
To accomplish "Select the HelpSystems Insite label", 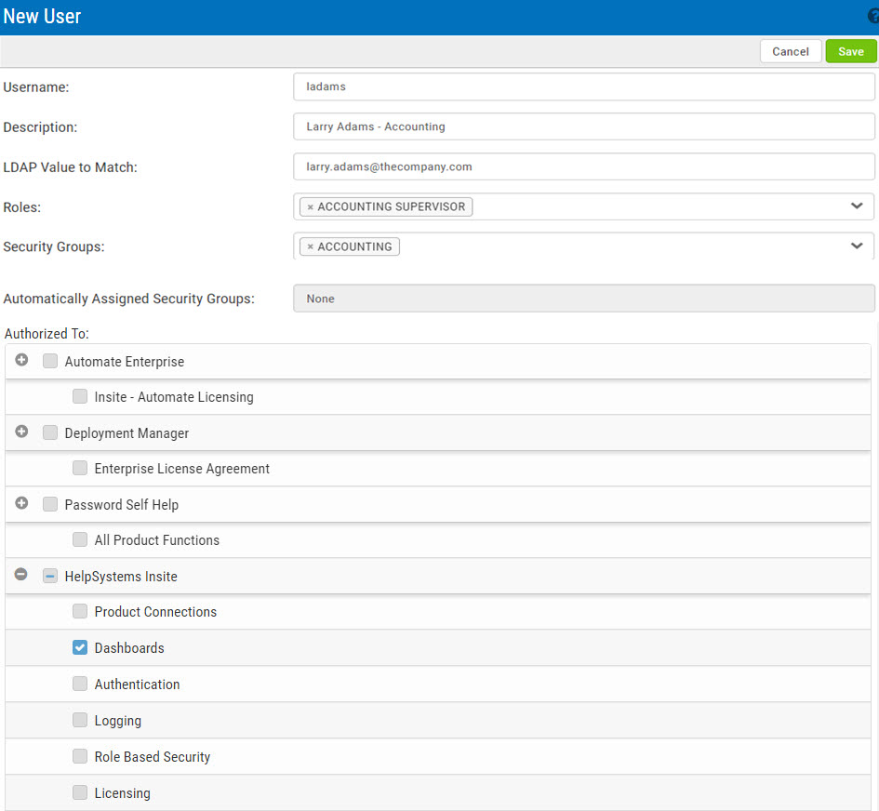I will click(x=121, y=576).
